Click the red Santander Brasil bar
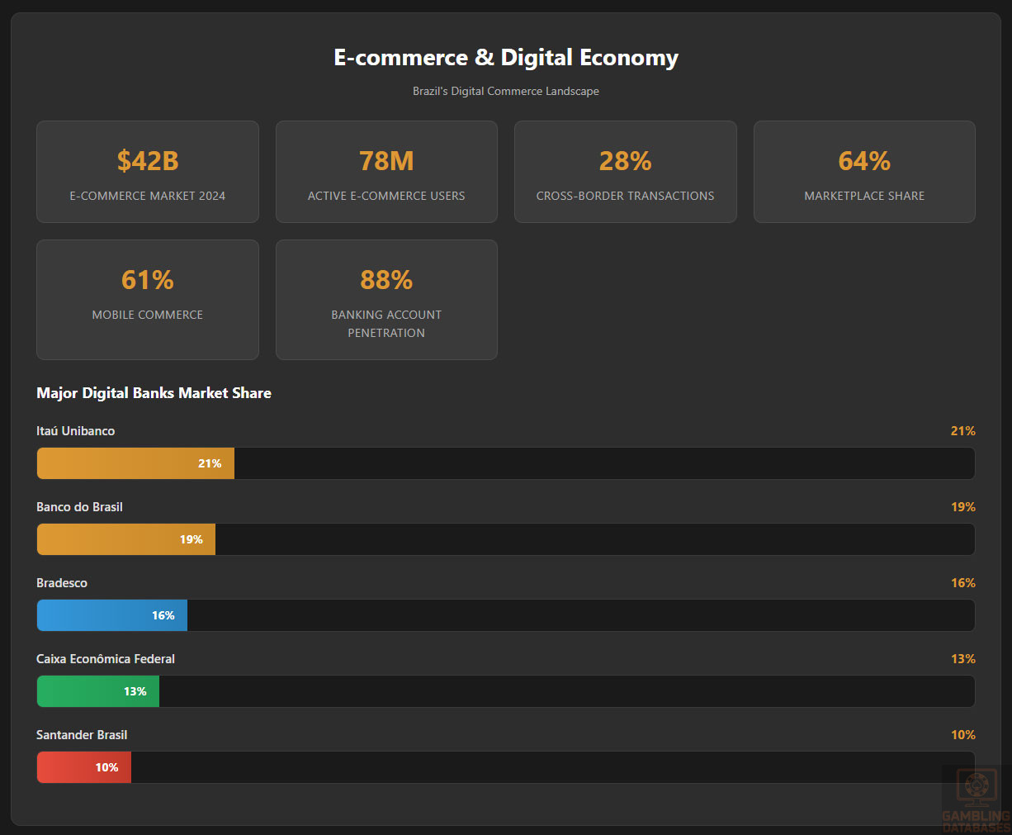Viewport: 1012px width, 835px height. pyautogui.click(x=84, y=767)
